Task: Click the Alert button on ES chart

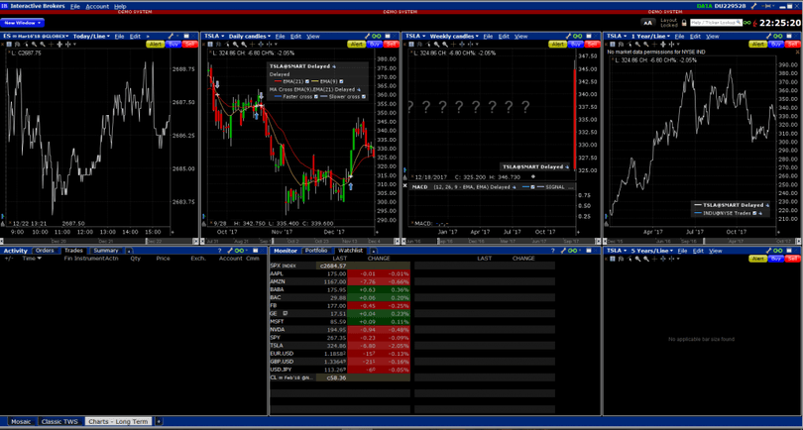Action: click(156, 44)
